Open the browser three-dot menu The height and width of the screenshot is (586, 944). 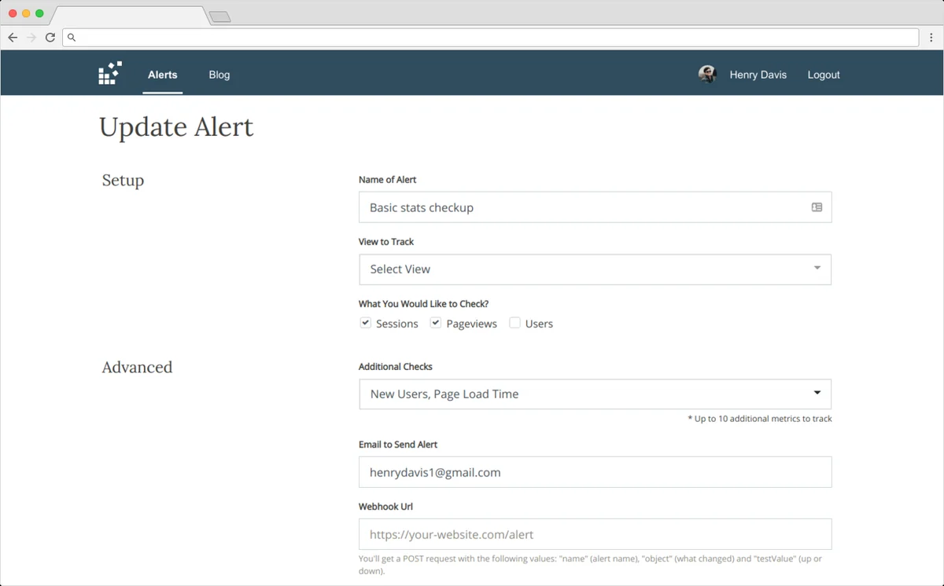(x=931, y=37)
